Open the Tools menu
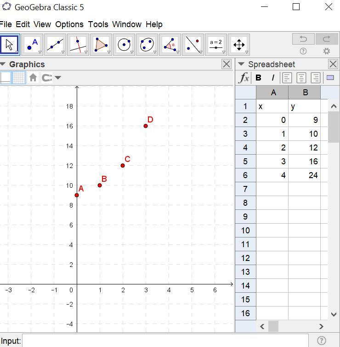The height and width of the screenshot is (347, 340). point(98,24)
